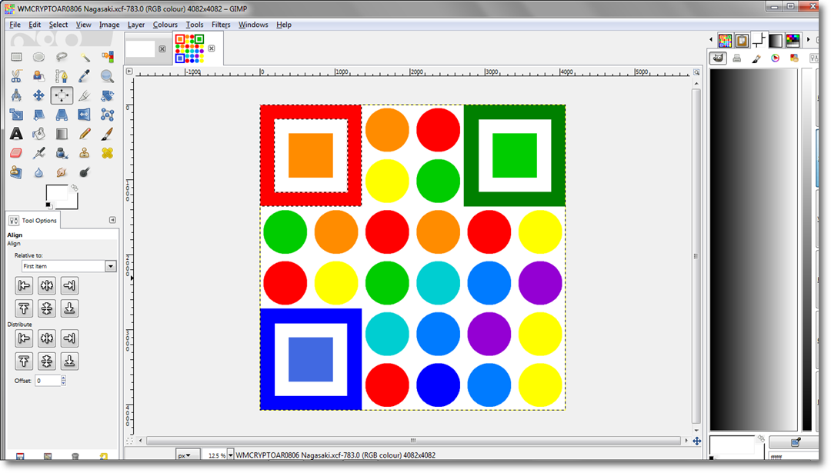Align top edge of target
831x473 pixels.
[24, 308]
